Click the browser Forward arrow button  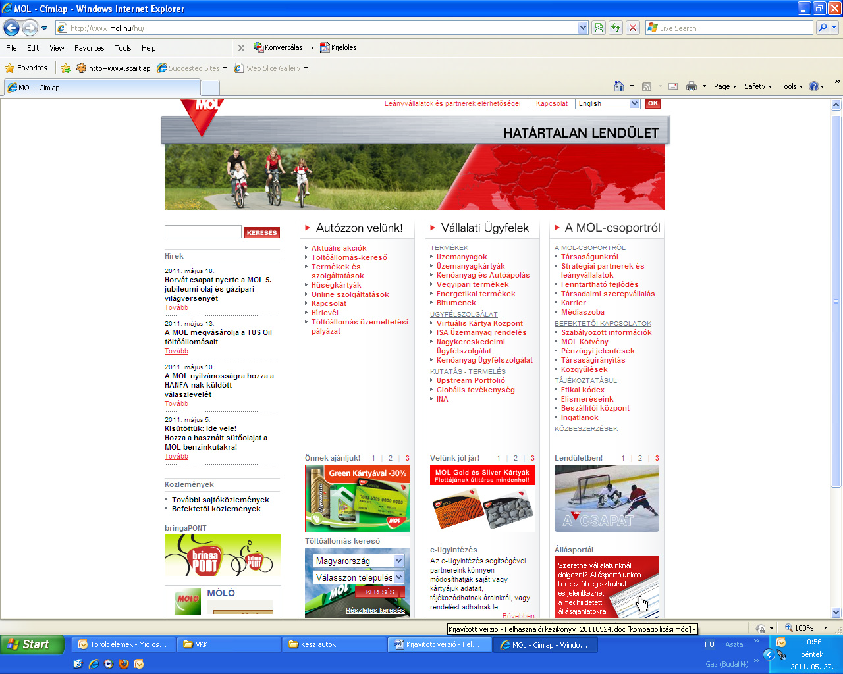tap(30, 28)
